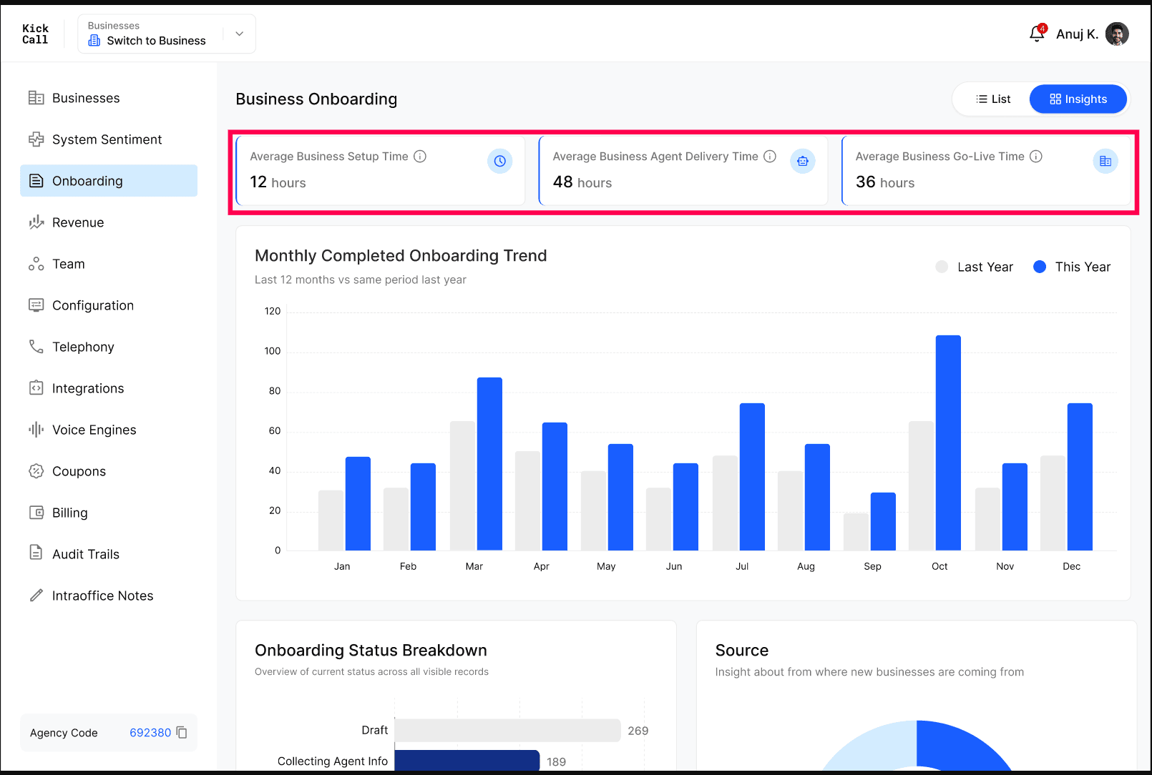This screenshot has width=1152, height=775.
Task: Open Intraoffice Notes page
Action: tap(109, 596)
